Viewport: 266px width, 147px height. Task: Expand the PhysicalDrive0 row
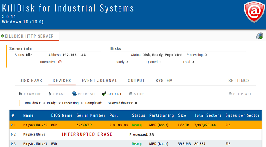click(x=12, y=125)
